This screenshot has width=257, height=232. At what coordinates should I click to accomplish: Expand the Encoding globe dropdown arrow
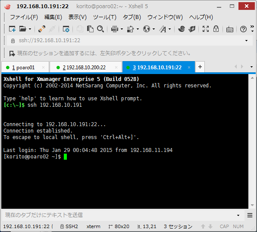click(154, 29)
